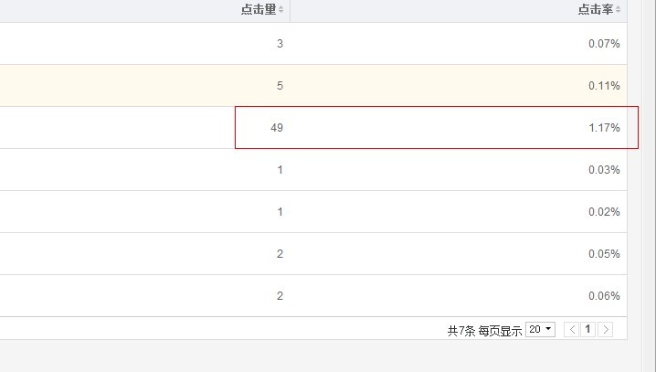The image size is (656, 372).
Task: Click the sort arrows beside 点击率
Action: pos(619,9)
